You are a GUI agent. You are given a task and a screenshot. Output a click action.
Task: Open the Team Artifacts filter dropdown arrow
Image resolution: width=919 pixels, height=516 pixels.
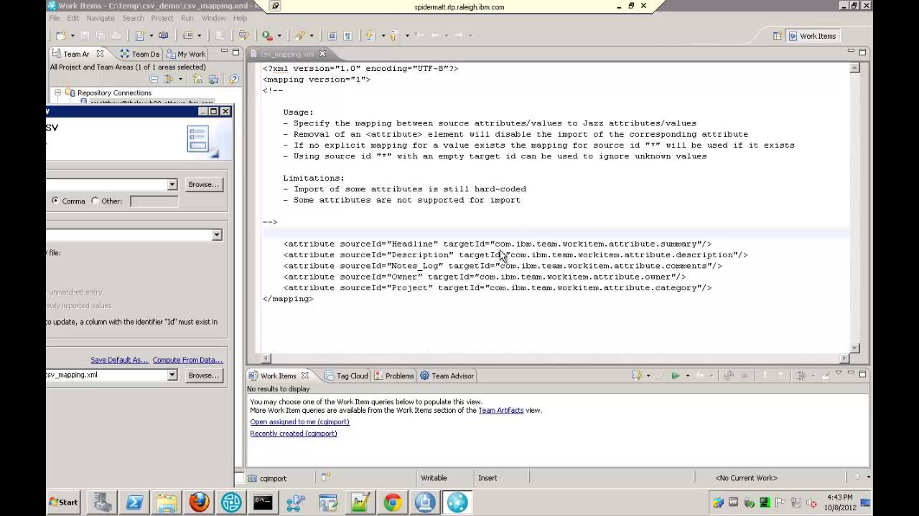(x=180, y=80)
